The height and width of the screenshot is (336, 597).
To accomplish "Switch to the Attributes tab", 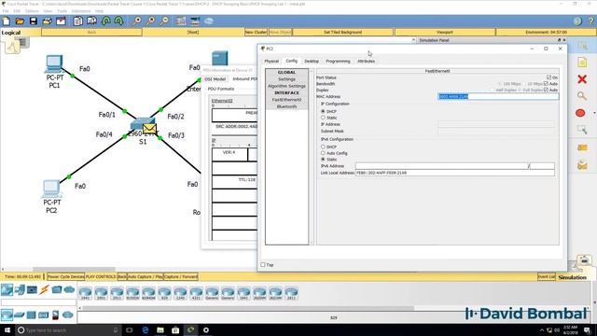I will (x=366, y=61).
